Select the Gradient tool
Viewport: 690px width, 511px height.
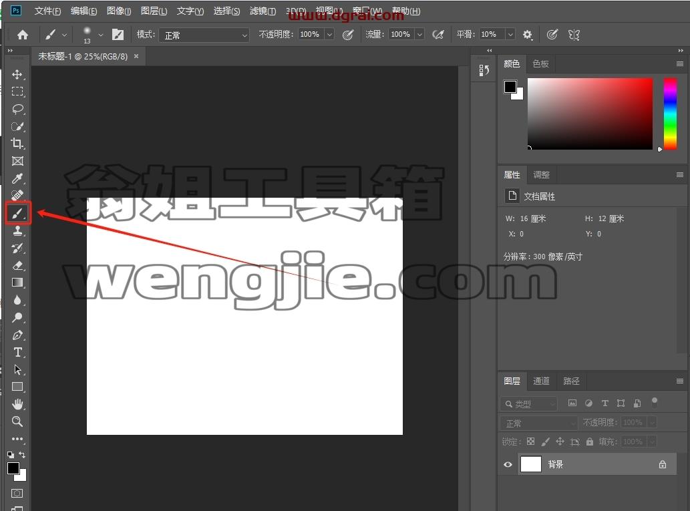[x=17, y=283]
